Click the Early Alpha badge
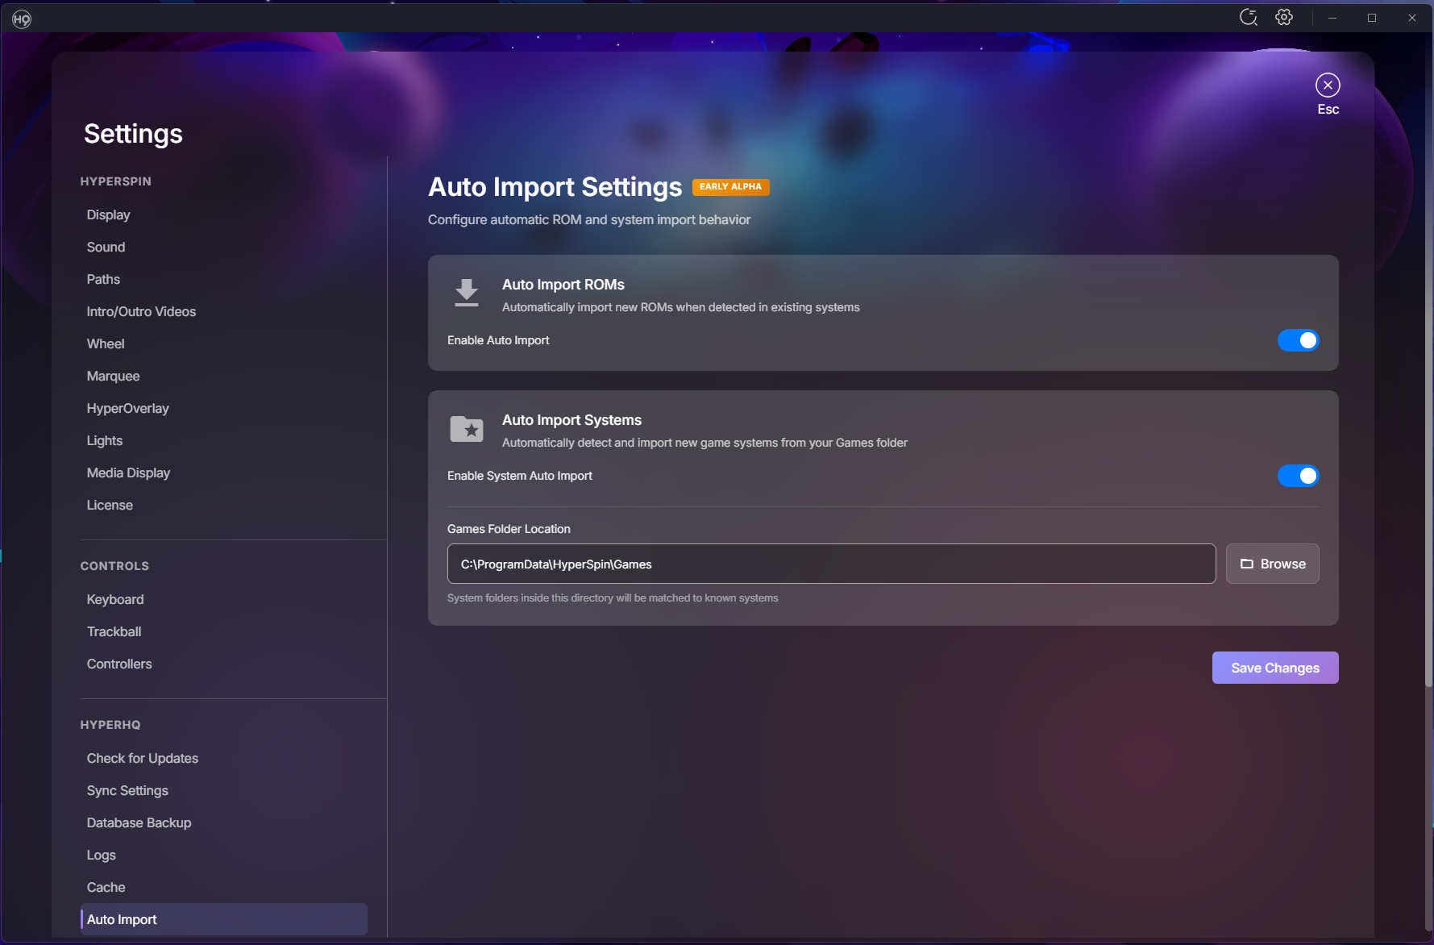The height and width of the screenshot is (945, 1434). tap(730, 187)
